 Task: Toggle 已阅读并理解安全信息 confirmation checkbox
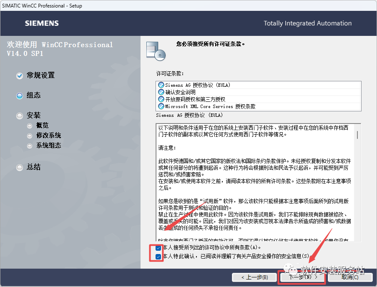pos(158,257)
